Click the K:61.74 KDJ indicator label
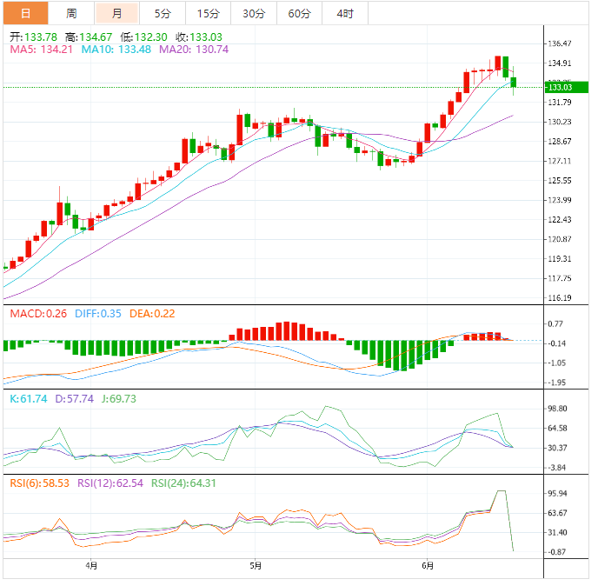598x586 pixels. [x=26, y=398]
